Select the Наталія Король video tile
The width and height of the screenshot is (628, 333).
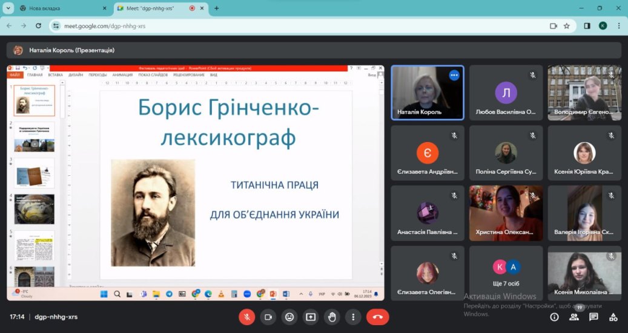pos(428,92)
